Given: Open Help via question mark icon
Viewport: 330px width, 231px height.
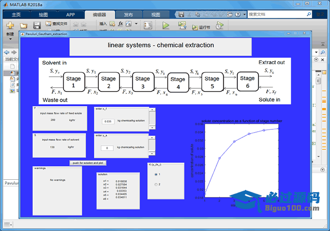Looking at the screenshot, I should click(x=238, y=14).
